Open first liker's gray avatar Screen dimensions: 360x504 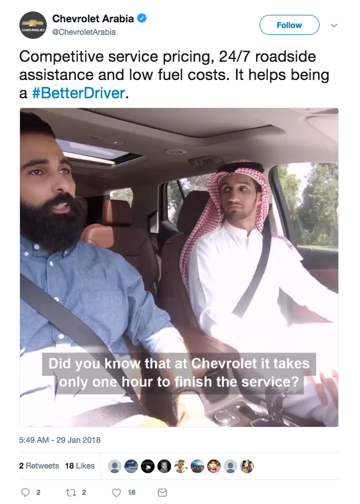pos(115,466)
